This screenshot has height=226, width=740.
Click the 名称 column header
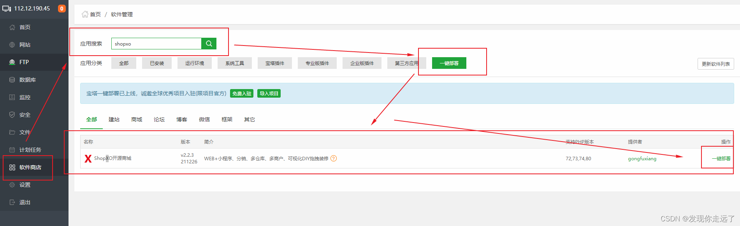point(88,142)
